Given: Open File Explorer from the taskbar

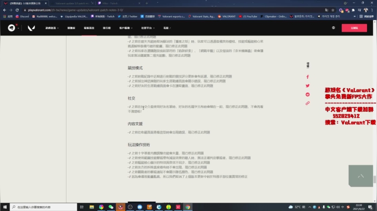Looking at the screenshot, I should (x=92, y=207).
